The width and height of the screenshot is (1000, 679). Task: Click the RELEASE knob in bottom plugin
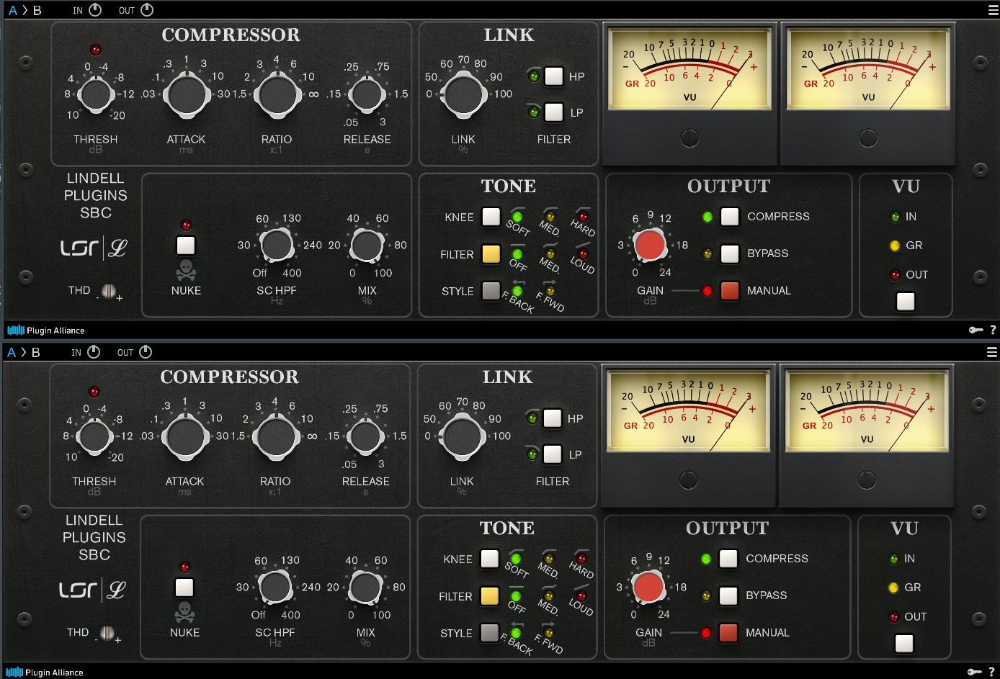click(x=365, y=436)
